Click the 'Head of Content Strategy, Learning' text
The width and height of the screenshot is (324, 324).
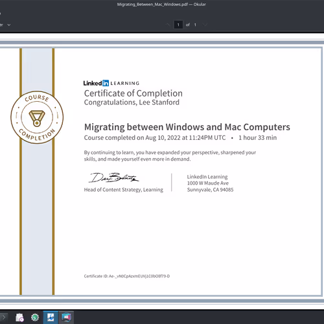(x=124, y=190)
